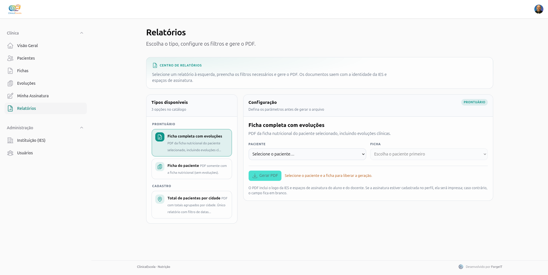Open the Ficha dropdown

click(x=429, y=154)
